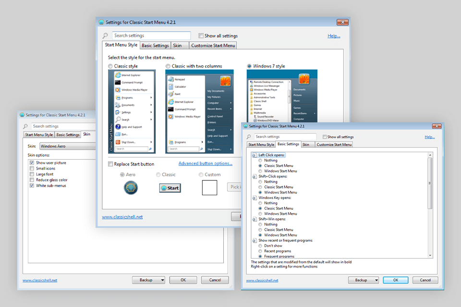461x307 pixels.
Task: Click the Shift+Click opens setting icon
Action: (x=255, y=177)
